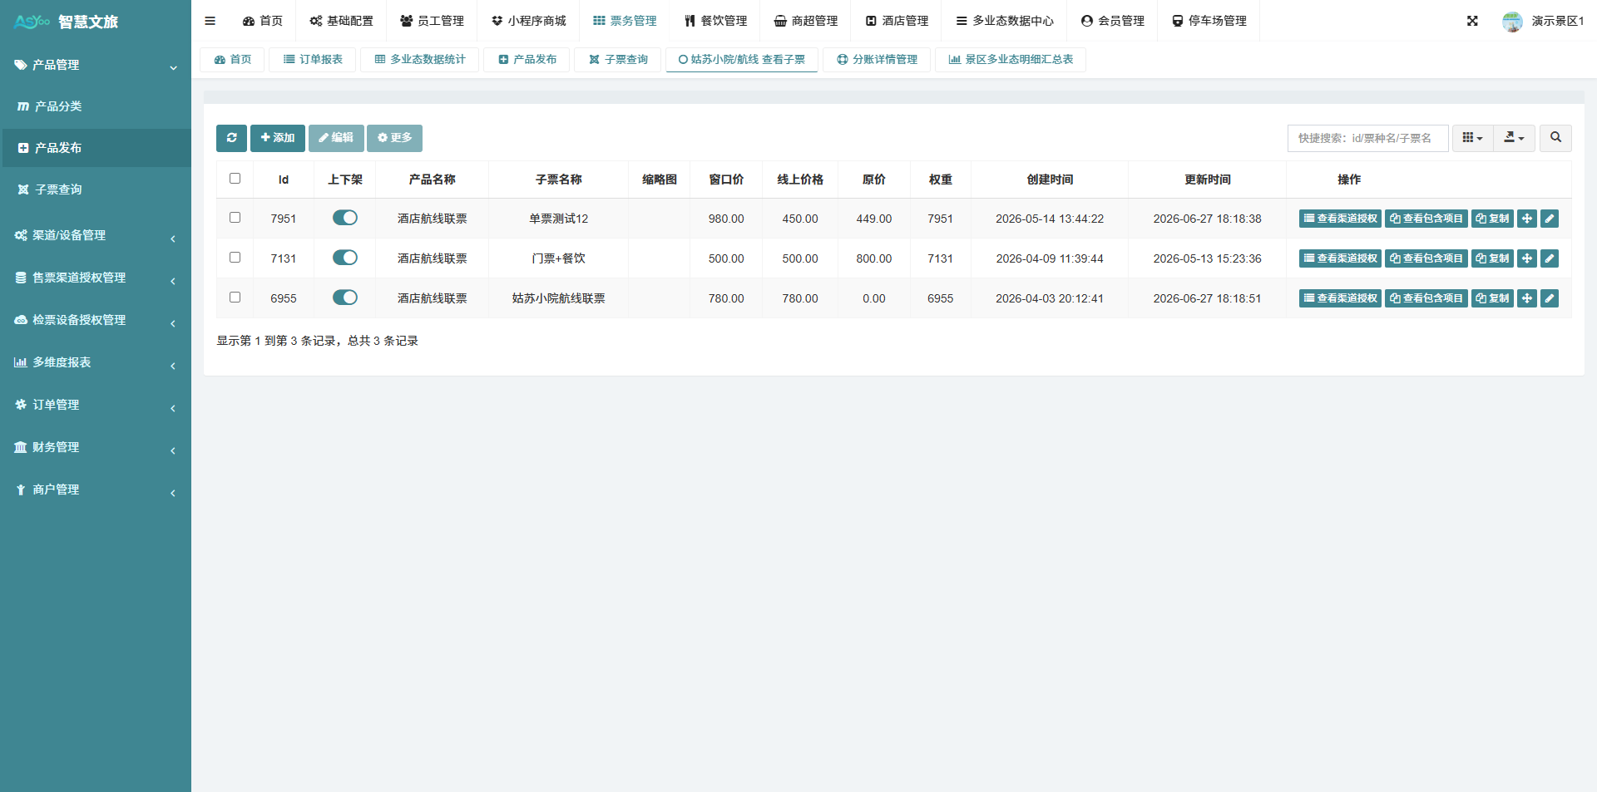Click pencil edit icon in row 7131

1550,258
